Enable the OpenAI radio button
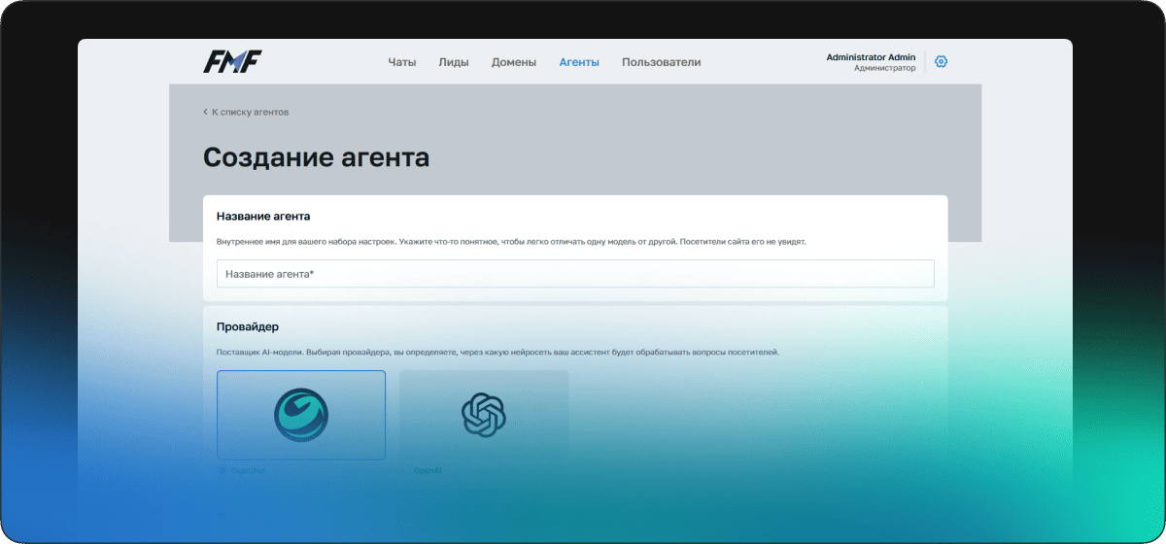Viewport: 1166px width, 544px height. pos(404,470)
